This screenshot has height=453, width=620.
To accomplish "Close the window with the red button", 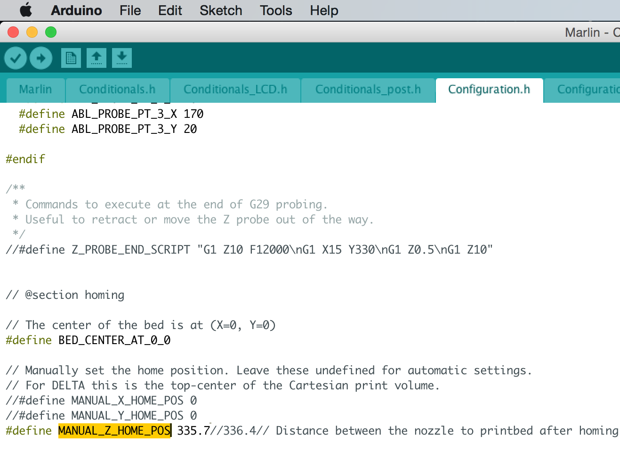I will pyautogui.click(x=13, y=32).
